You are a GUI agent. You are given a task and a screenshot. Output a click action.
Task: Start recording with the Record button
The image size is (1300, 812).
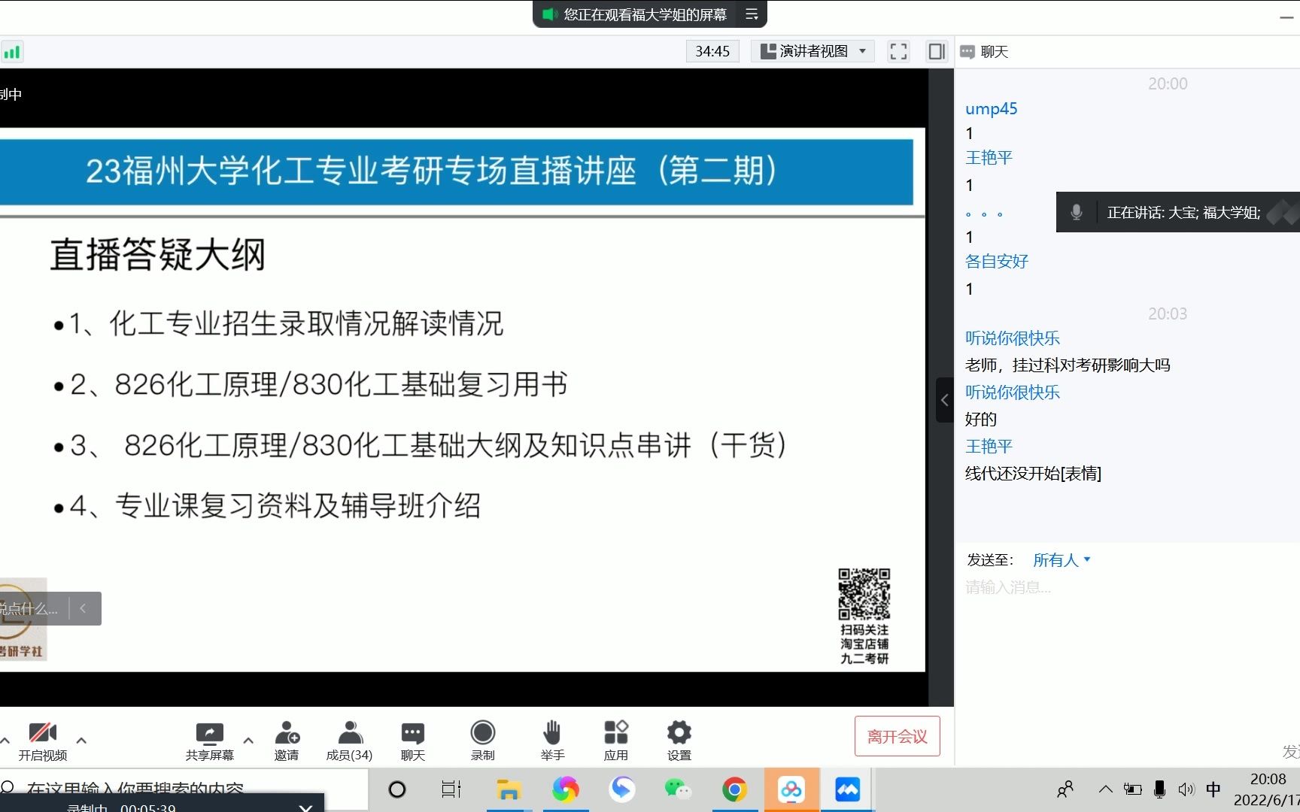tap(482, 741)
